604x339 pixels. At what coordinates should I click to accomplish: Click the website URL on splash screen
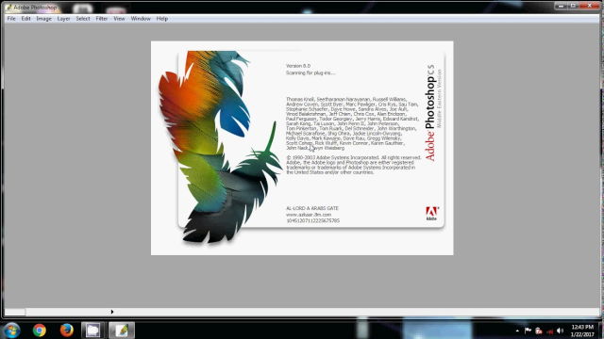[309, 215]
